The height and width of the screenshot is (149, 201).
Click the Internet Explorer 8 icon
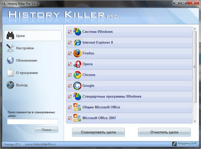[x=77, y=43]
